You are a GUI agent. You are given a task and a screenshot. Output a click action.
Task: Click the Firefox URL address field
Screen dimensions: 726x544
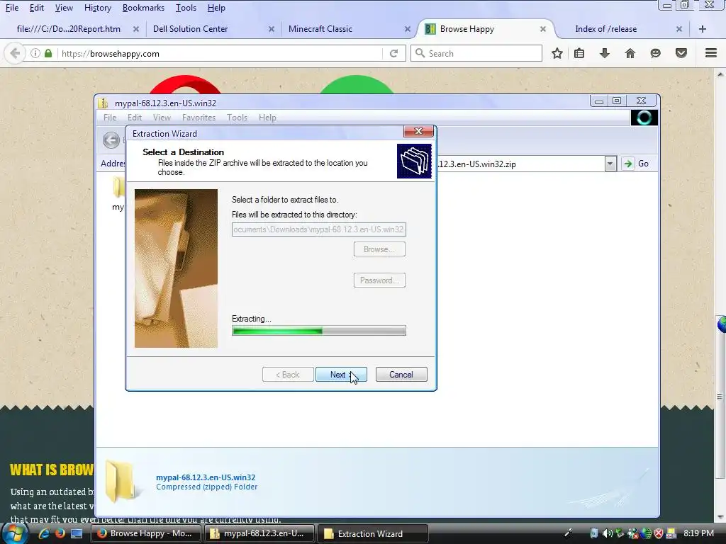coord(221,53)
